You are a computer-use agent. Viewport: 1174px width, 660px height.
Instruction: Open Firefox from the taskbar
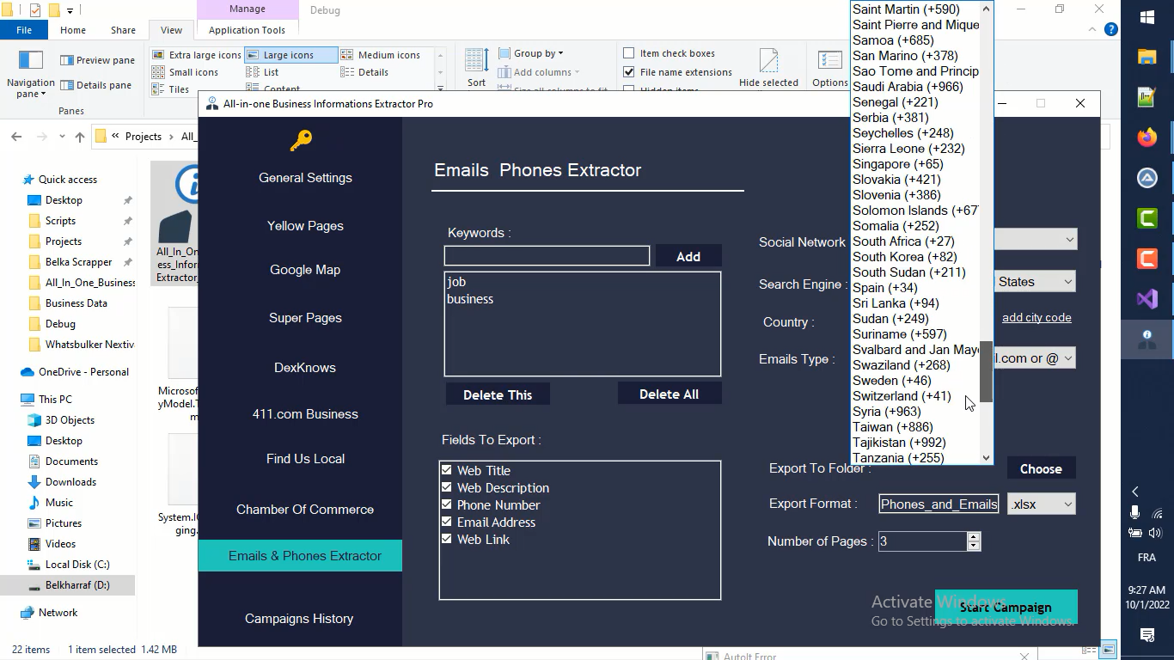1147,137
